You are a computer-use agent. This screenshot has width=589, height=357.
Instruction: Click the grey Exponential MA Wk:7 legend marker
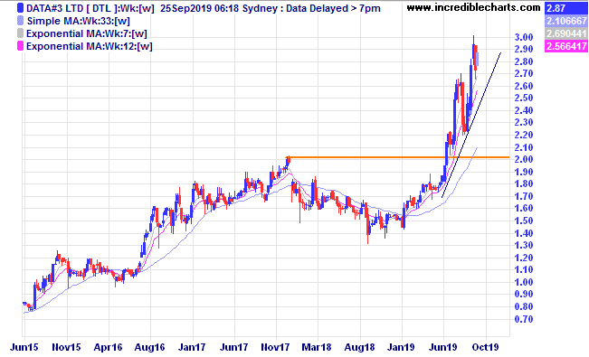(x=20, y=33)
